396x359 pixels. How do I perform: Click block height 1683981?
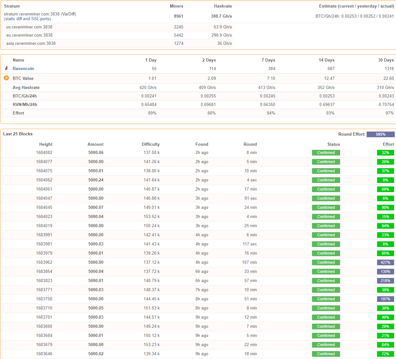coord(44,244)
